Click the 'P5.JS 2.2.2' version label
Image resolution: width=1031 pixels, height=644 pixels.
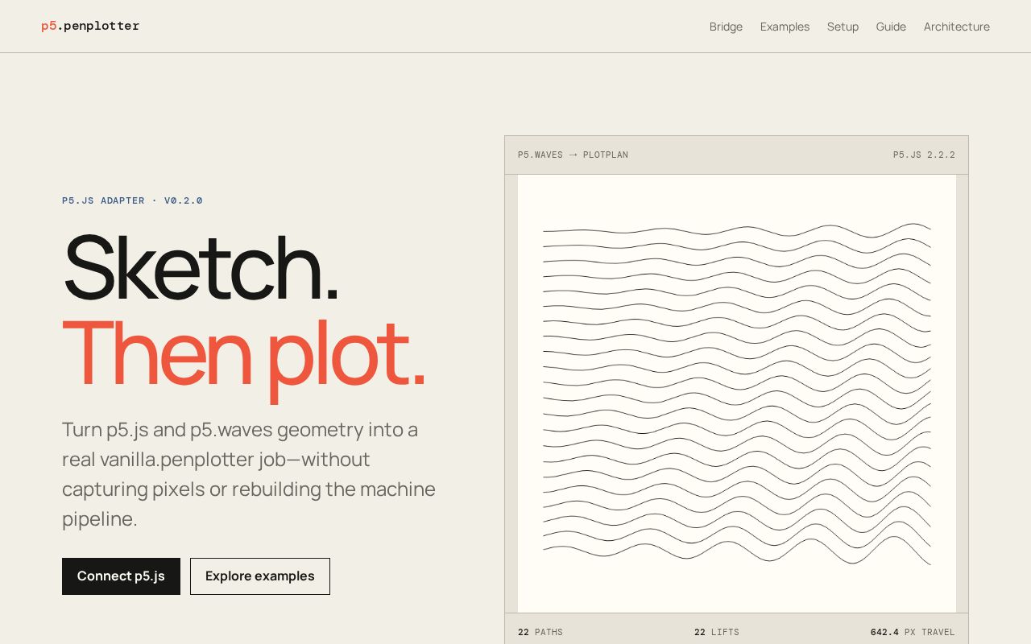point(924,155)
